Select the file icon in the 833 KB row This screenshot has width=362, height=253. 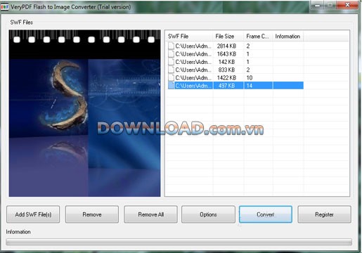click(x=171, y=70)
